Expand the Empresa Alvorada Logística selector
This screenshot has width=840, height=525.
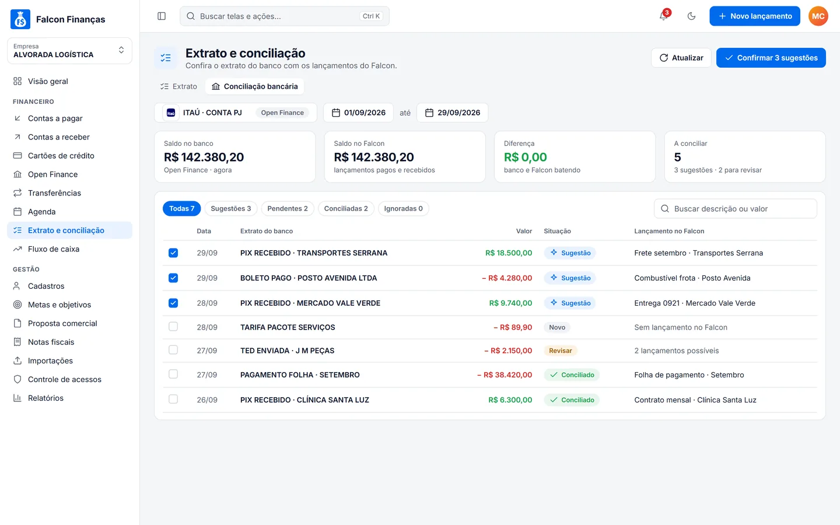(x=69, y=51)
